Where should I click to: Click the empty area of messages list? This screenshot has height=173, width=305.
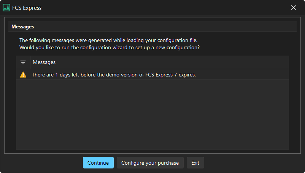152,114
